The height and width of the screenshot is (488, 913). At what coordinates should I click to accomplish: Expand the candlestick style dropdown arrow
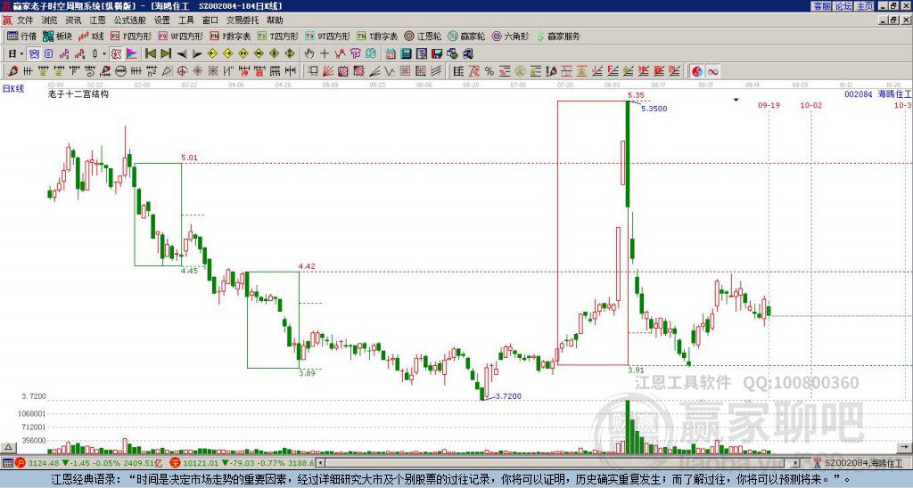click(104, 54)
